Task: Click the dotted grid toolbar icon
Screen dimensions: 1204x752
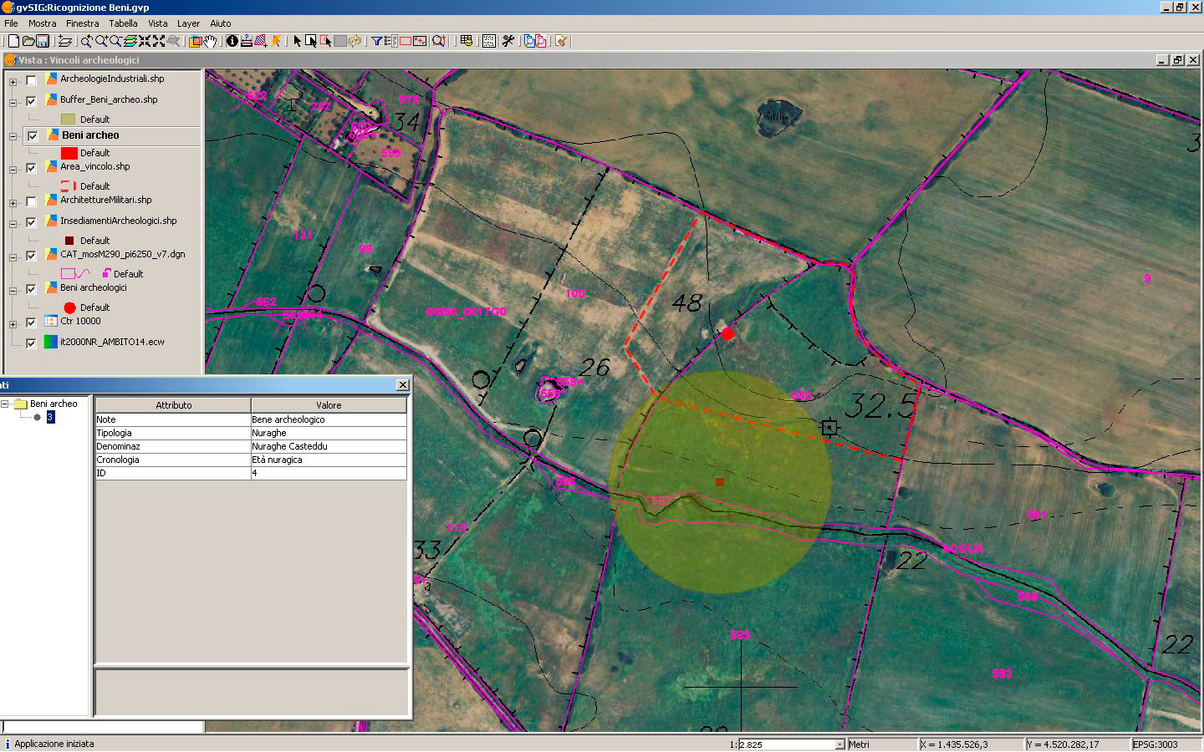Action: coord(489,41)
